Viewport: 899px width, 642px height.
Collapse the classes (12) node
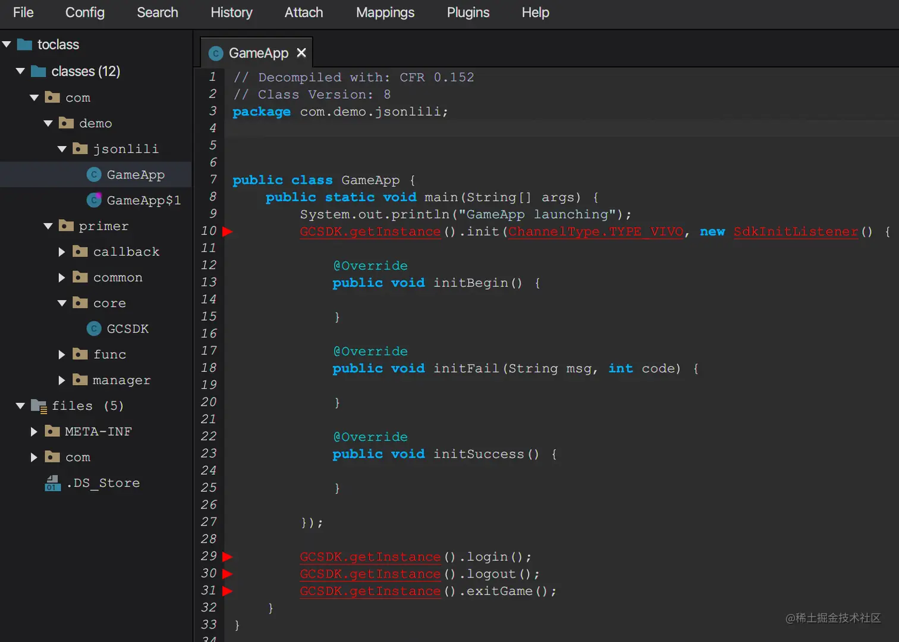(x=20, y=71)
